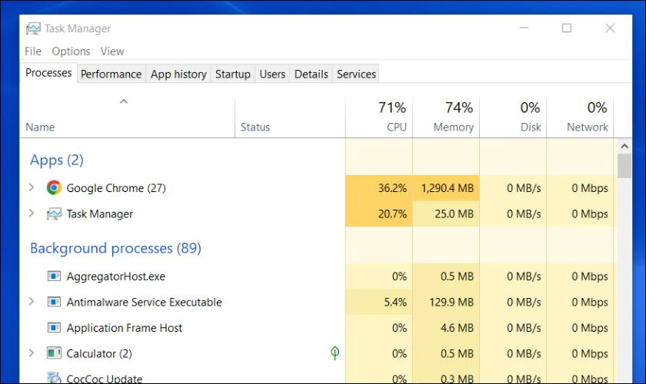Open the Startup tab
The image size is (646, 384).
(x=233, y=74)
